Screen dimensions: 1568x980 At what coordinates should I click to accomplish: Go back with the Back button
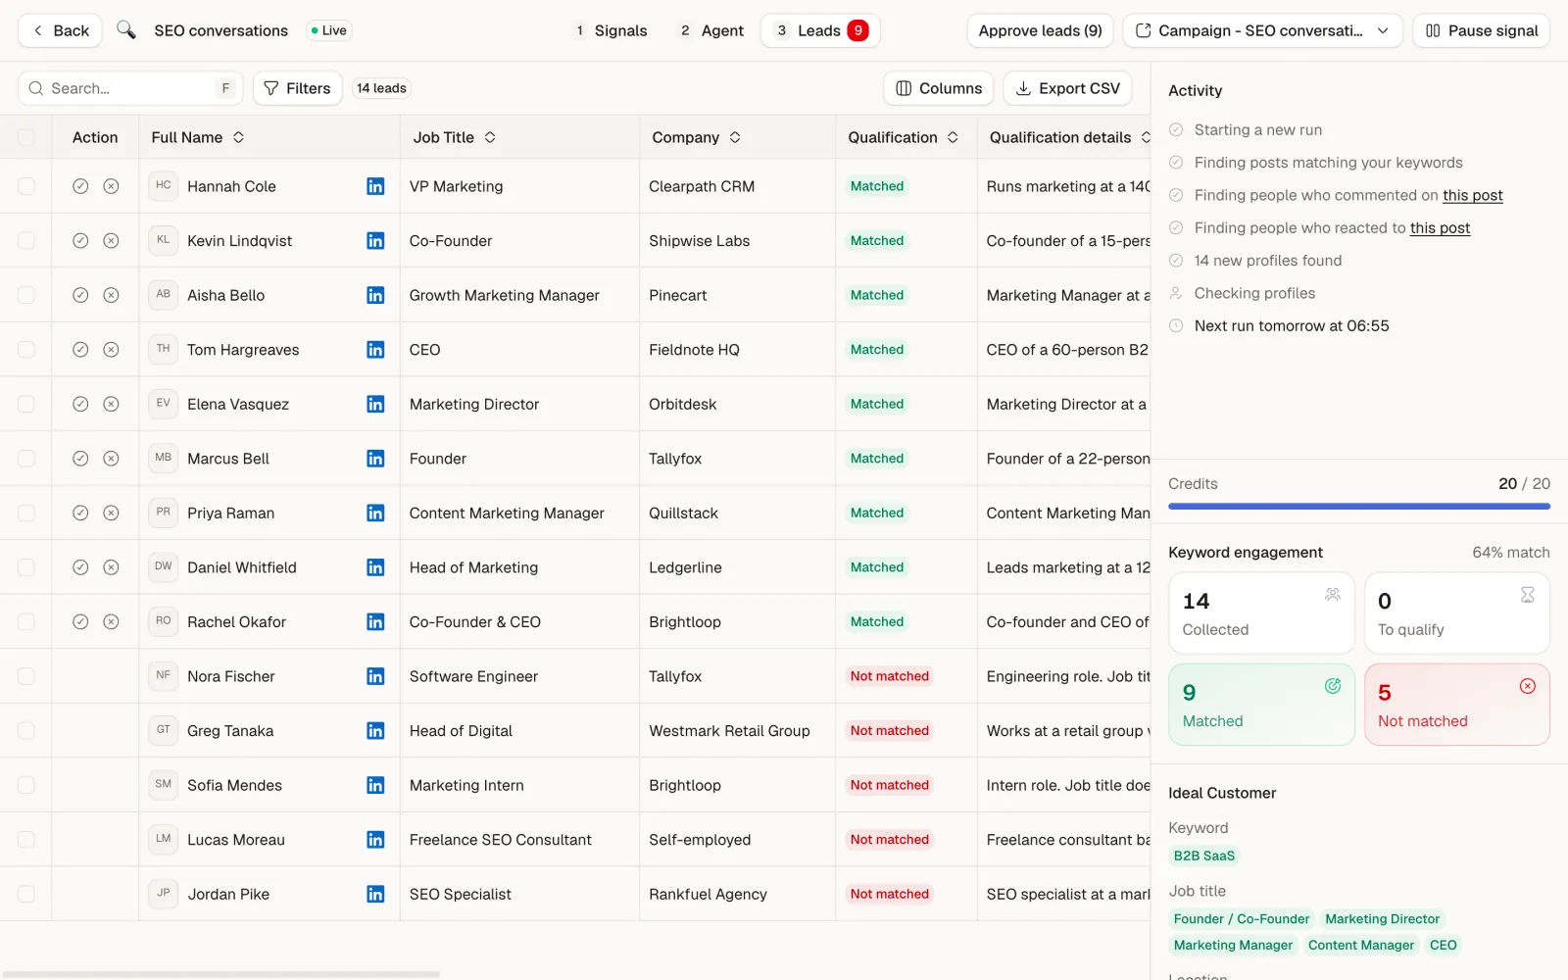tap(60, 30)
